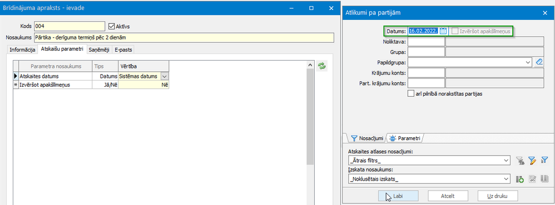Viewport: 555px width, 205px height.
Task: Click the Part. krājumu konts code input field
Action: [x=426, y=83]
